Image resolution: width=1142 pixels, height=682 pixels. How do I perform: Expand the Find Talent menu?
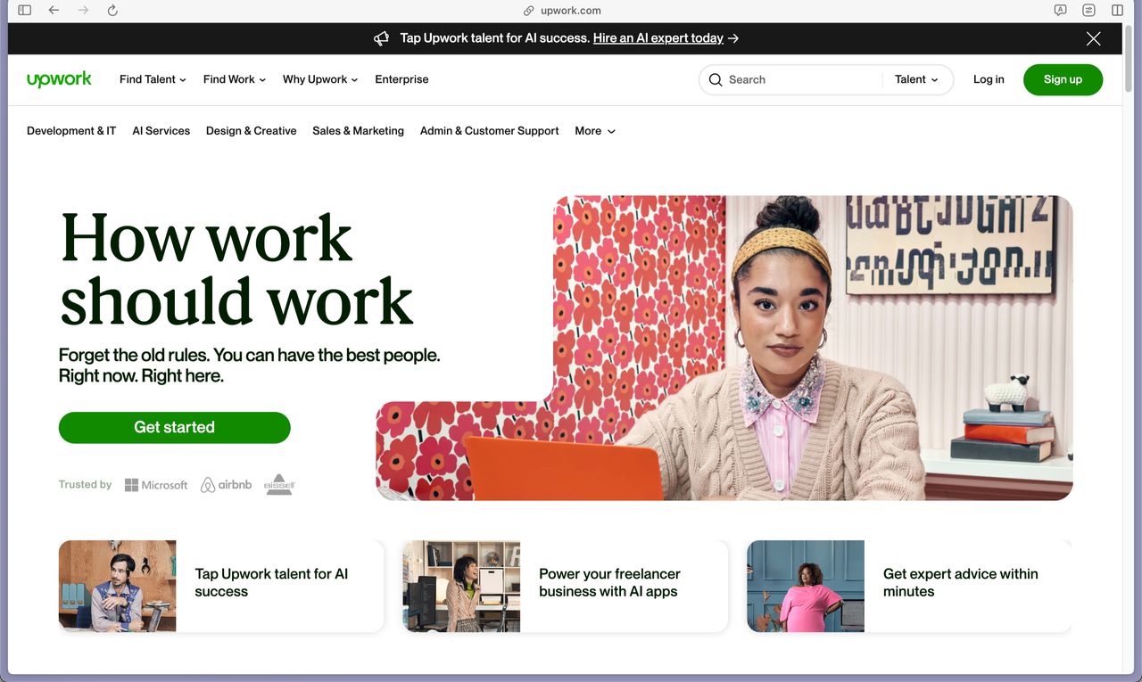pyautogui.click(x=153, y=79)
